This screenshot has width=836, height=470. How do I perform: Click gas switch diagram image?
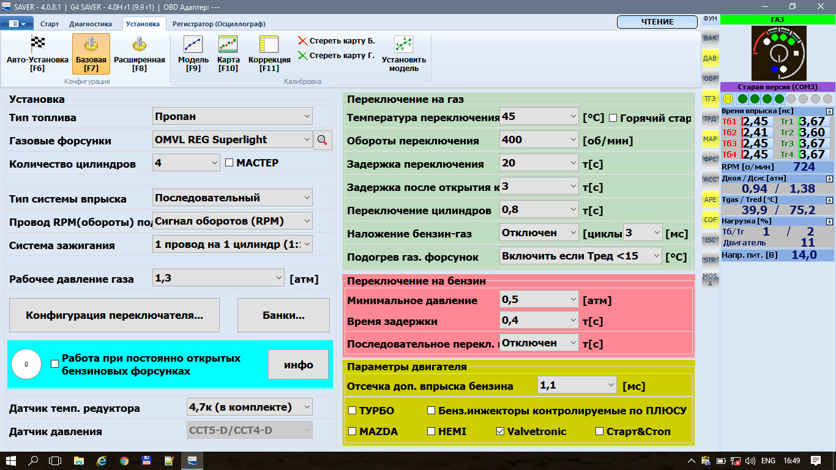778,53
